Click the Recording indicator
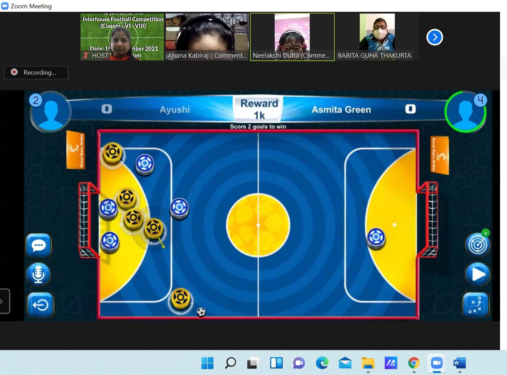 coord(36,73)
